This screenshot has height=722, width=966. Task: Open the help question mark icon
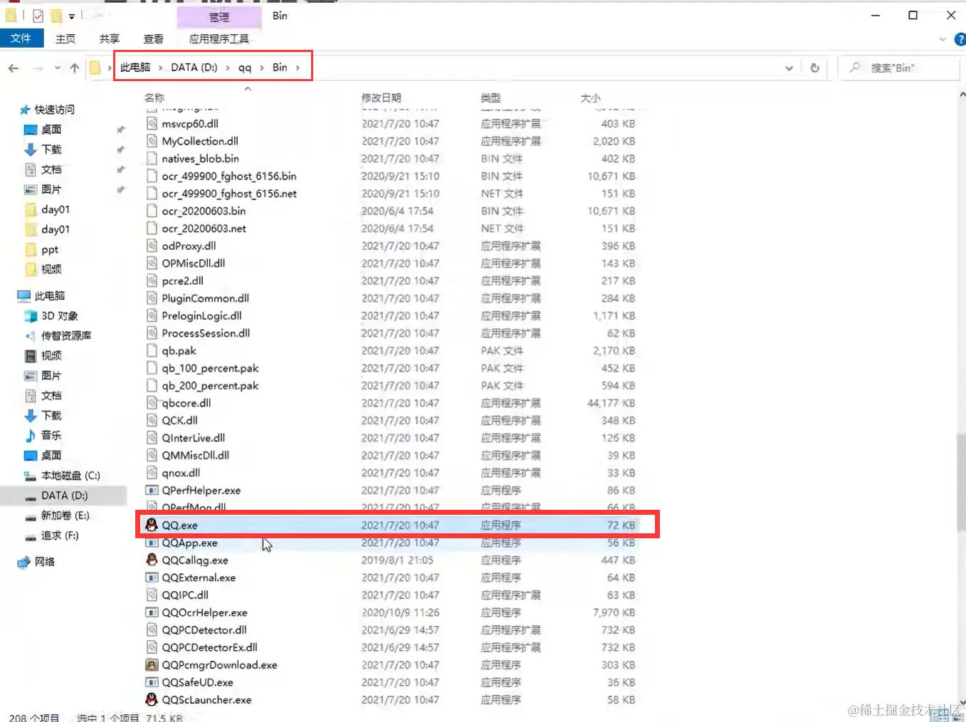pyautogui.click(x=960, y=39)
